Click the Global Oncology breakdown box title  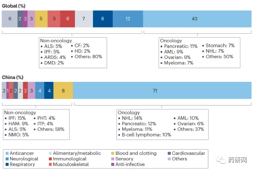171,41
